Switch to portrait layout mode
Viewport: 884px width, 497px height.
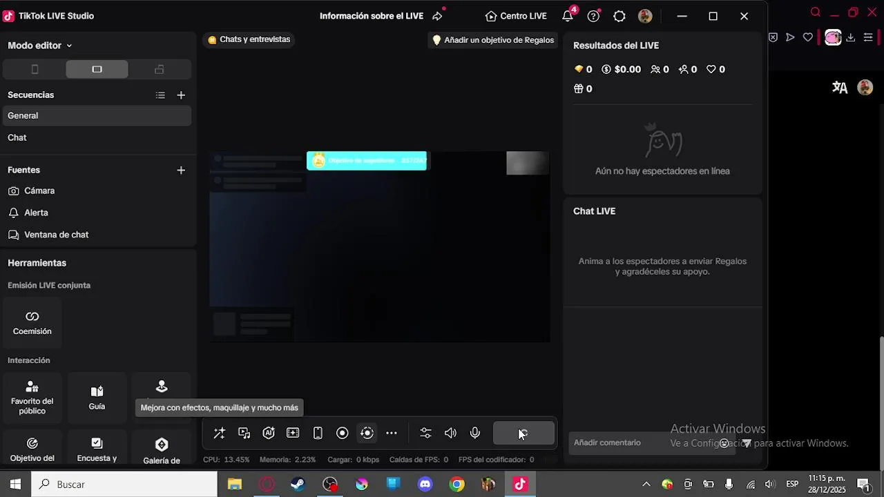click(x=35, y=69)
